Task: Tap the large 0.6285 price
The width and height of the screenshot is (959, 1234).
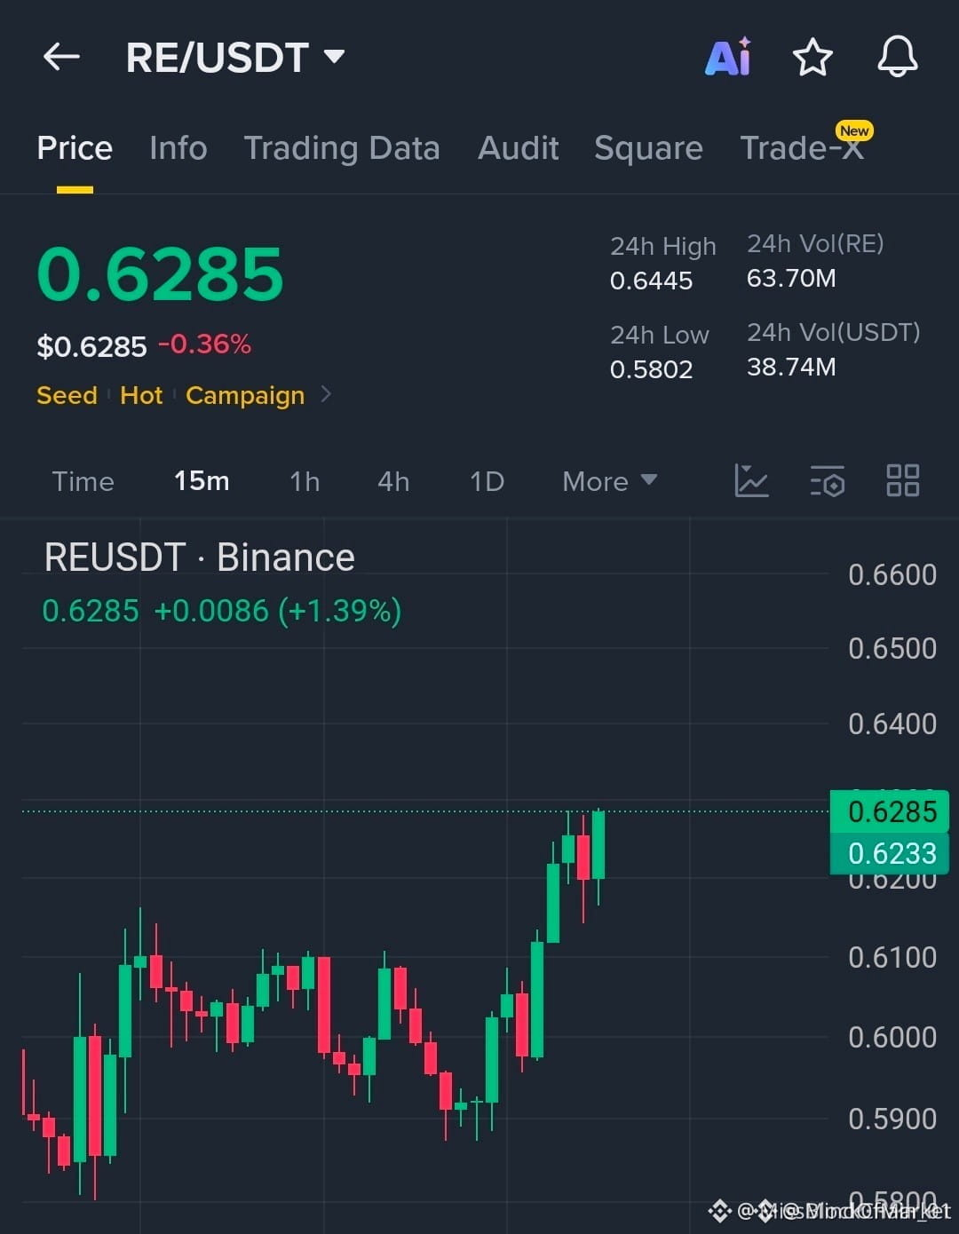Action: 160,273
